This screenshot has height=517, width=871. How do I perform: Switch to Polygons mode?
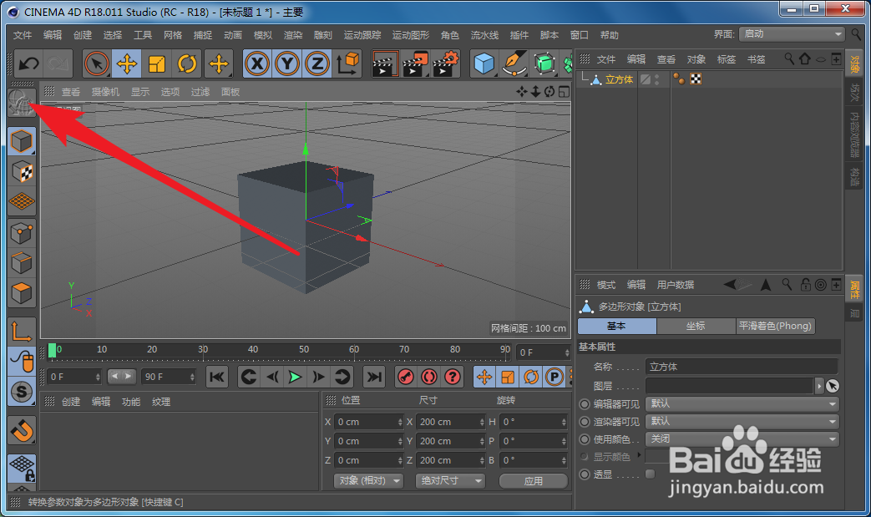[22, 292]
